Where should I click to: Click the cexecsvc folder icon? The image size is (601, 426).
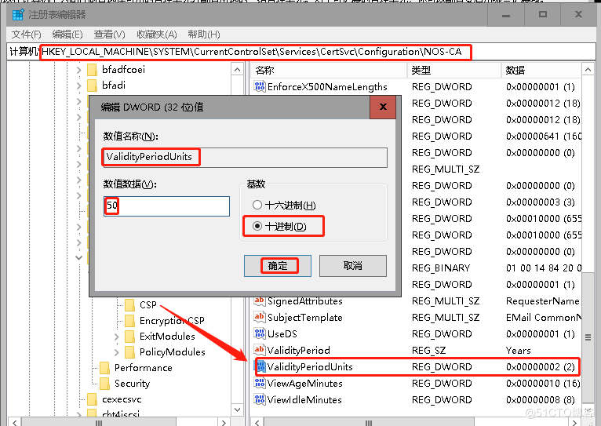92,399
